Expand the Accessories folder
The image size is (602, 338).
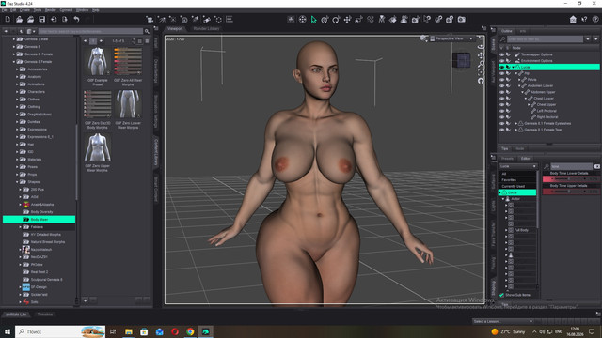pos(17,69)
